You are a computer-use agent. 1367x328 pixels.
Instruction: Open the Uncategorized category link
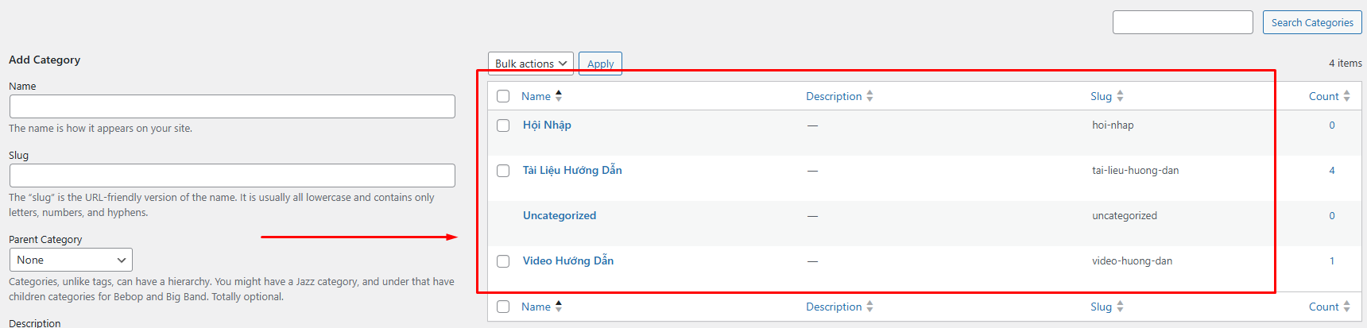click(x=559, y=215)
